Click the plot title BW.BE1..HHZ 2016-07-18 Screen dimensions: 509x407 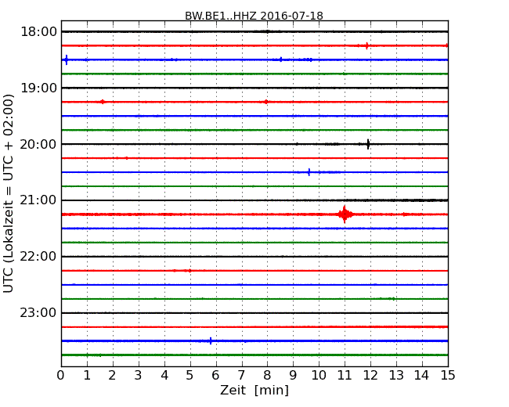(254, 16)
